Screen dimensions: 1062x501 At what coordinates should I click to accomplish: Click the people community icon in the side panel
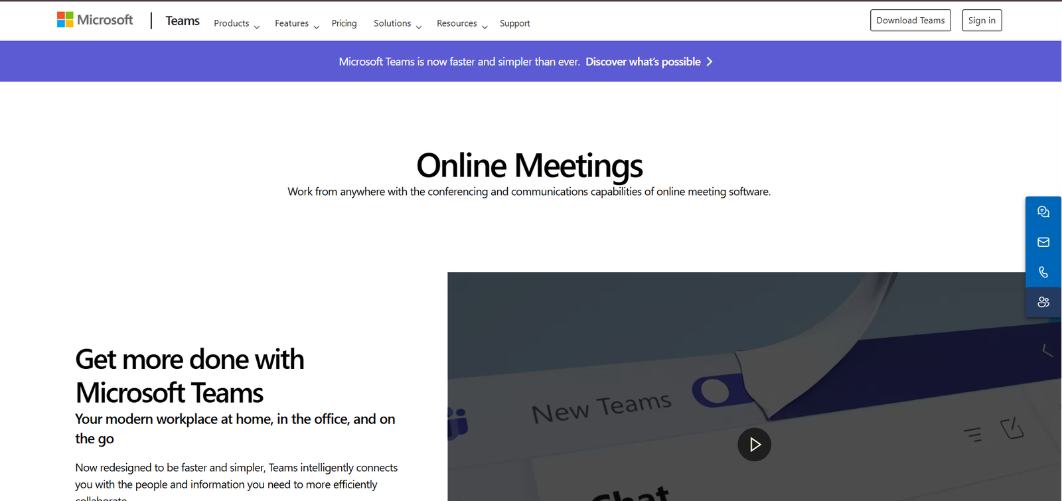click(1043, 302)
